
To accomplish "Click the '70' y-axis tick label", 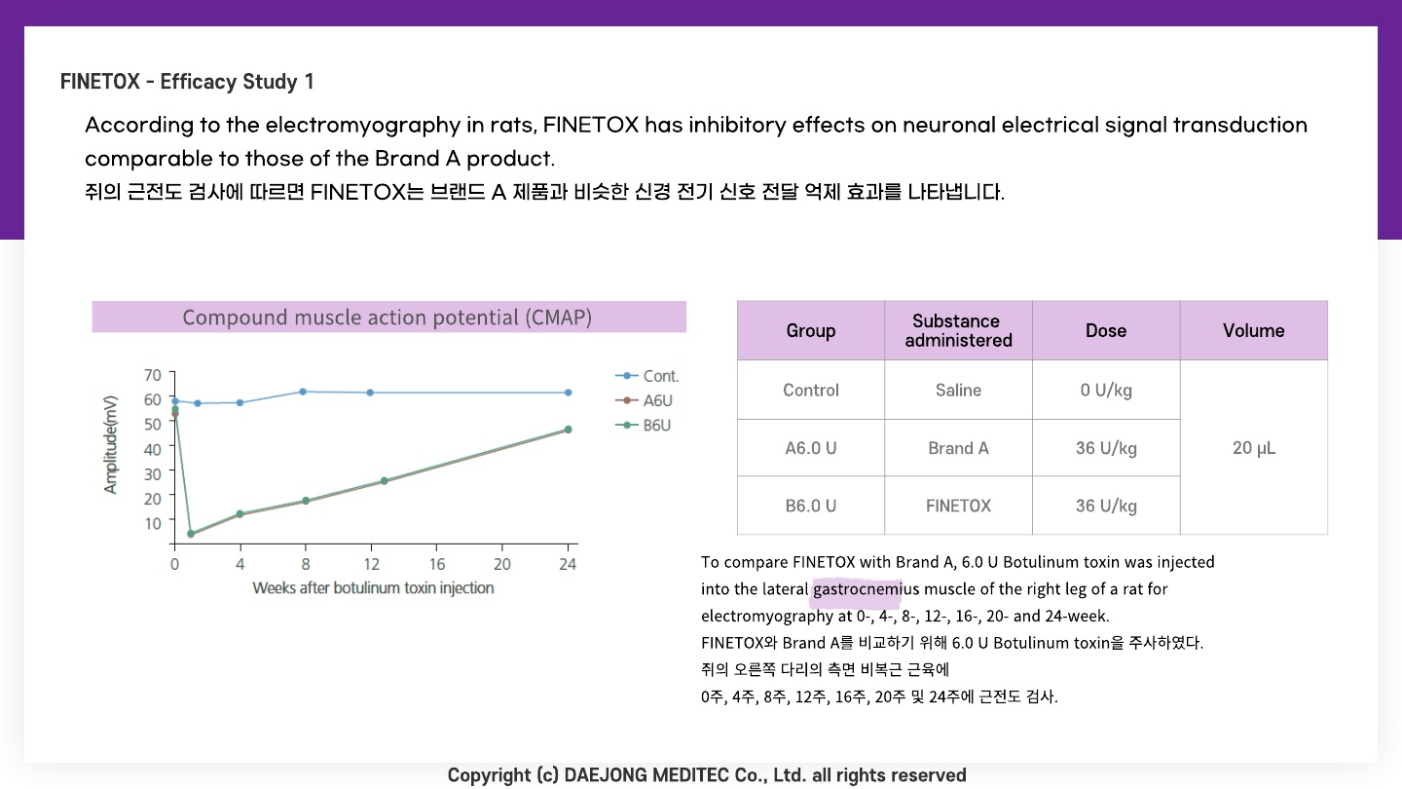I will pos(152,375).
